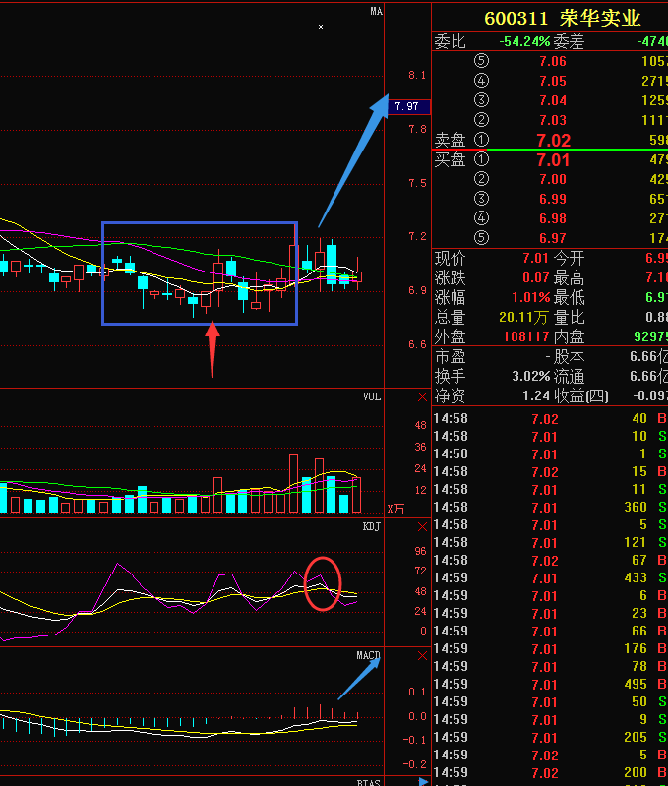668x786 pixels.
Task: Select the circled 5 sell level icon
Action: pyautogui.click(x=481, y=61)
